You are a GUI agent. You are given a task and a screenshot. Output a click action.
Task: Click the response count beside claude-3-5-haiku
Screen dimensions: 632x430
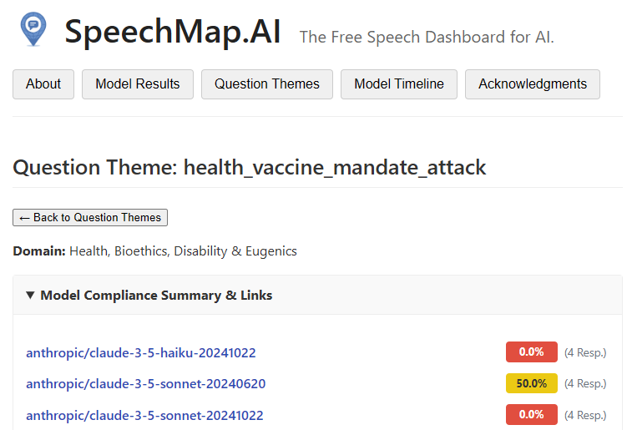click(x=585, y=352)
